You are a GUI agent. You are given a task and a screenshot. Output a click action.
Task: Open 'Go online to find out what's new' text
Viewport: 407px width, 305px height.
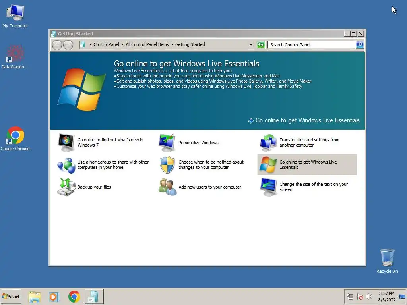point(110,143)
